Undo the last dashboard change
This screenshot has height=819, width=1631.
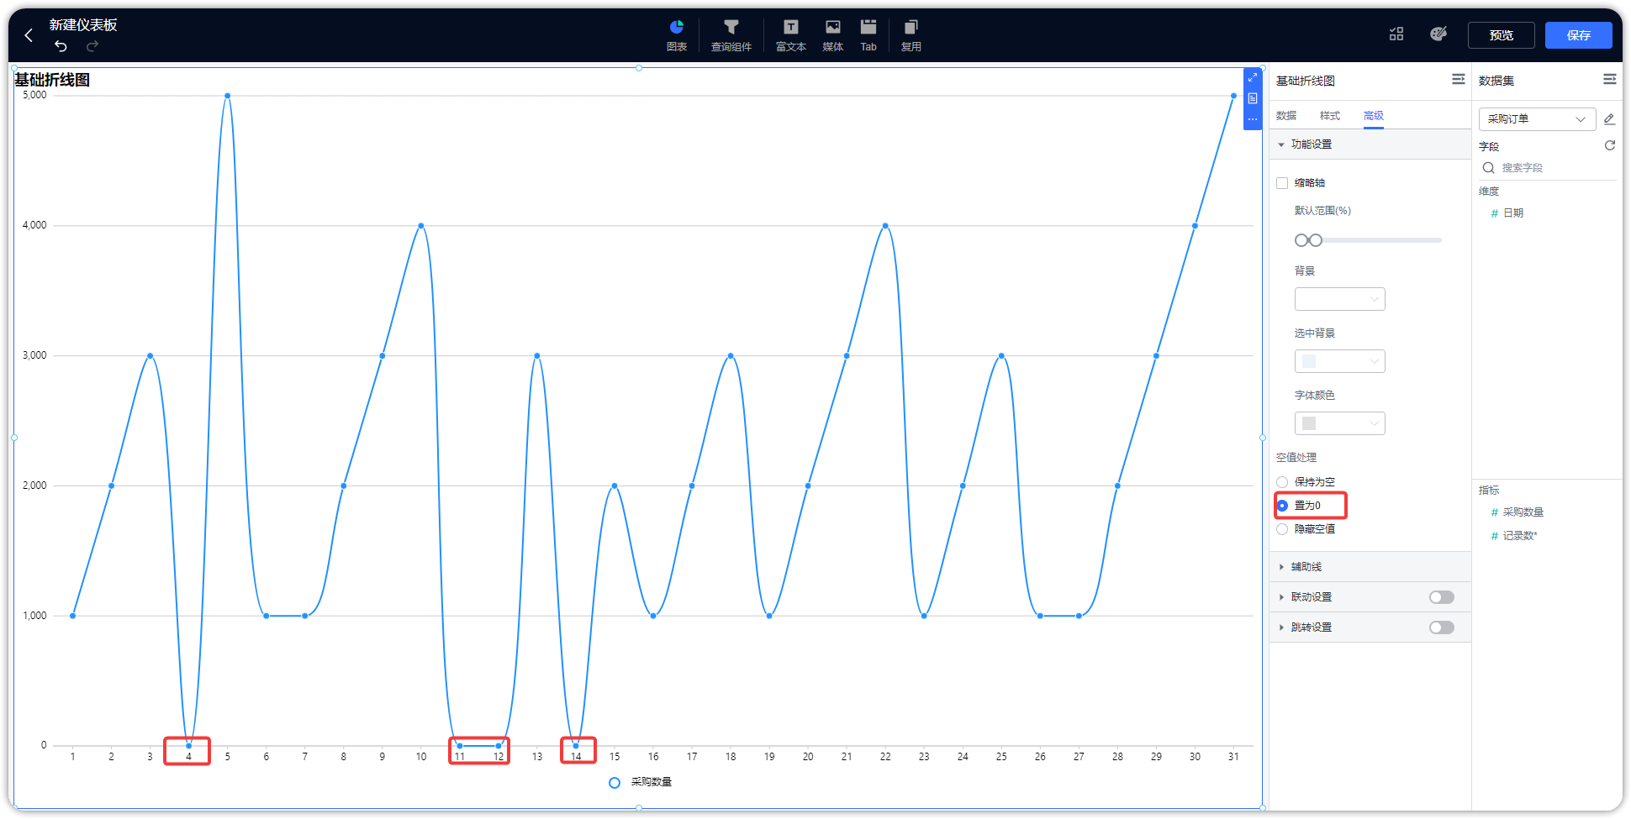click(x=61, y=45)
